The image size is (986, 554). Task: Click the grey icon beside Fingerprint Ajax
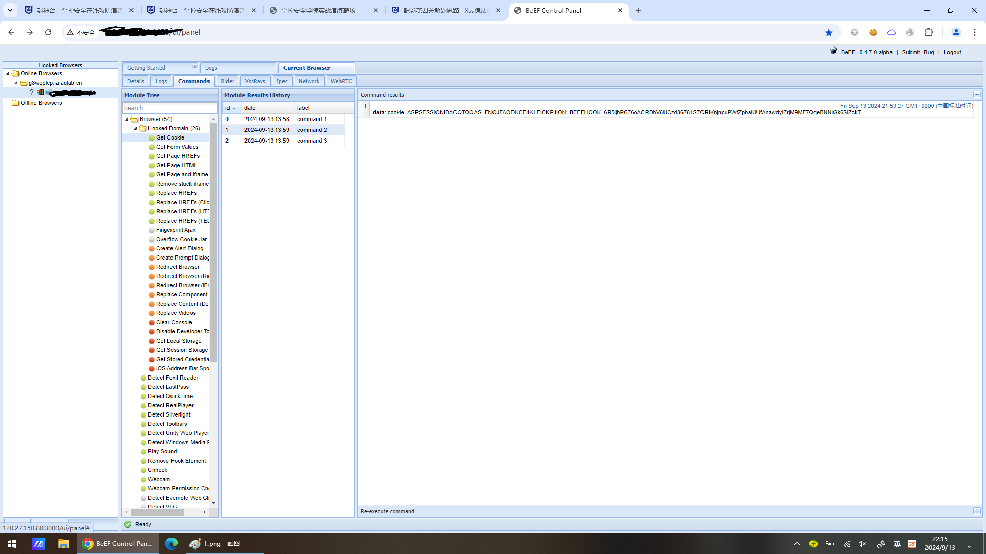tap(151, 230)
